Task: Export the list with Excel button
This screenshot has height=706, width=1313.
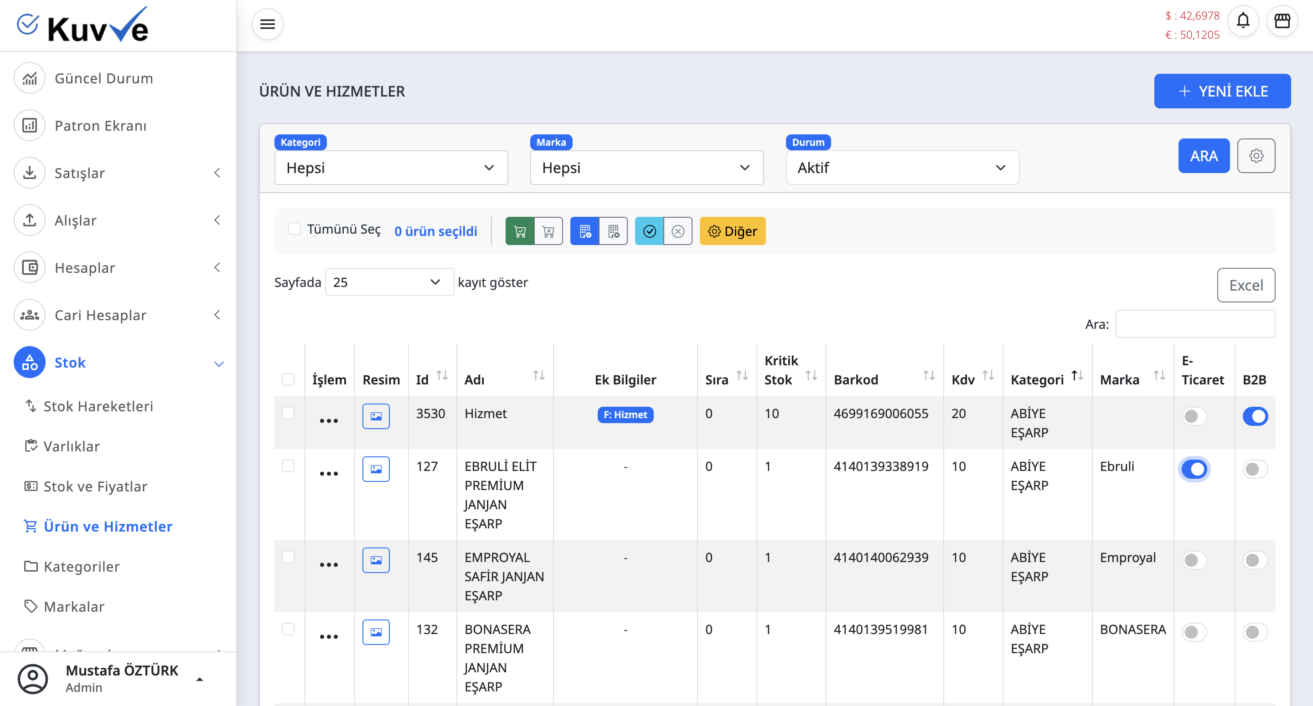Action: pos(1246,285)
